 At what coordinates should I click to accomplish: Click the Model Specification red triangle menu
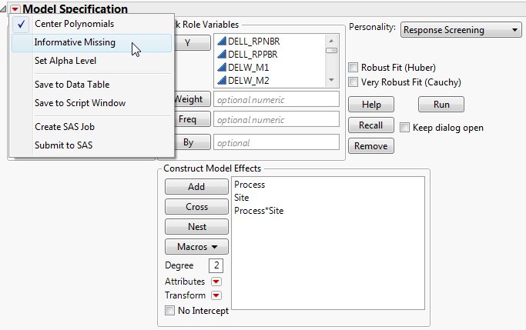pos(15,8)
